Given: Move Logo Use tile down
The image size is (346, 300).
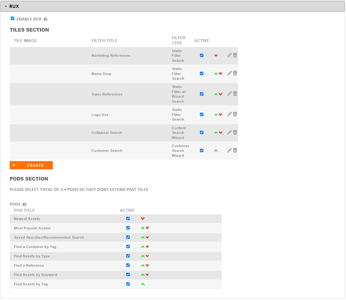Looking at the screenshot, I should tap(220, 115).
